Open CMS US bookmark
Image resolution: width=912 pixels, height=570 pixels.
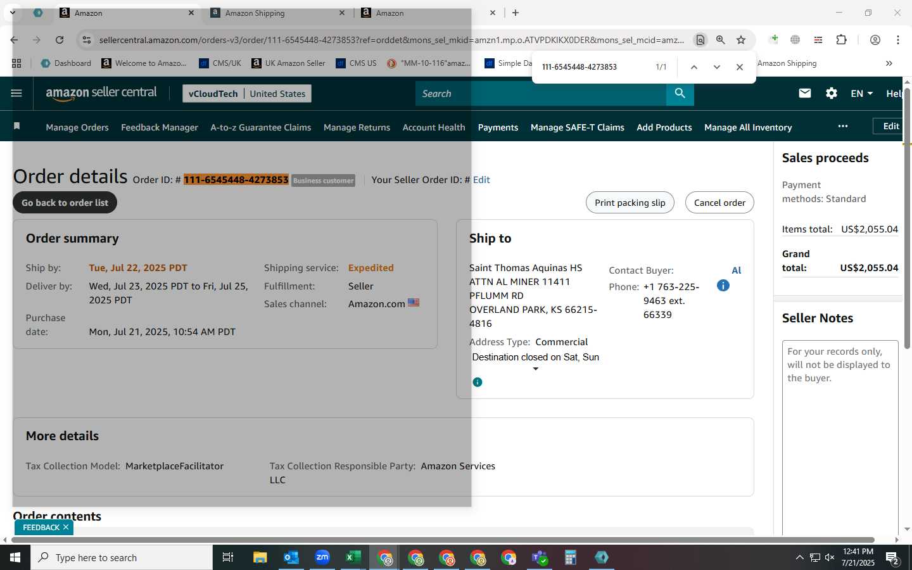tap(356, 63)
